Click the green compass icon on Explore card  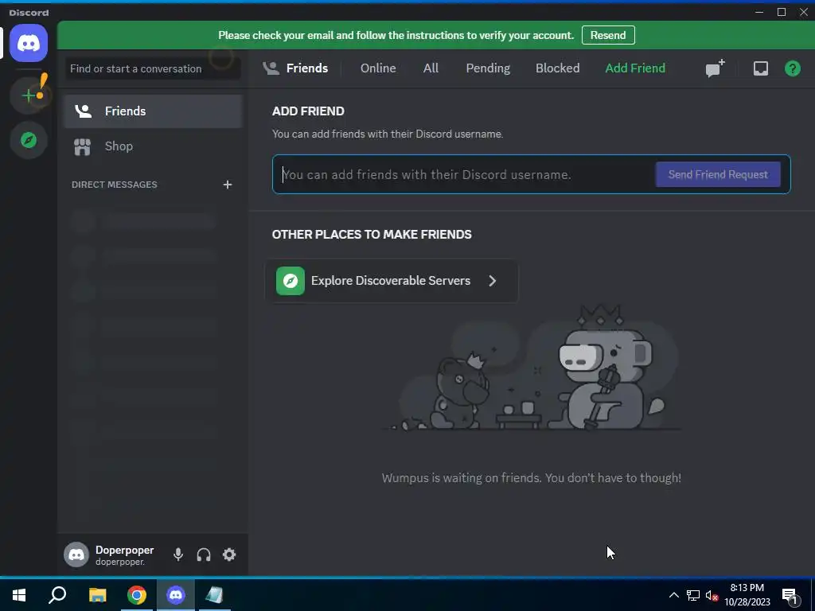click(x=290, y=281)
